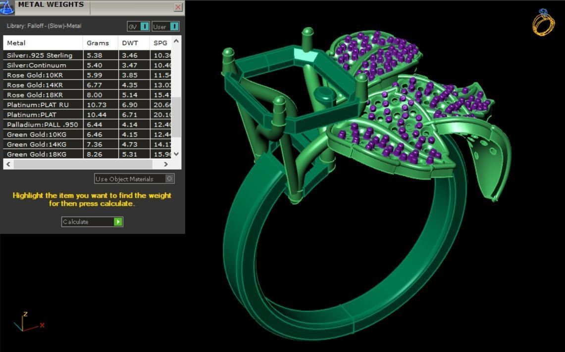The image size is (565, 352).
Task: Toggle the User library switch
Action: point(165,27)
